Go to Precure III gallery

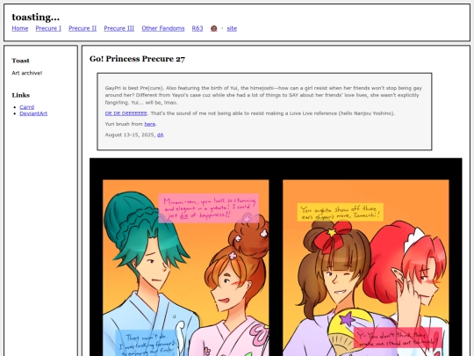point(119,28)
